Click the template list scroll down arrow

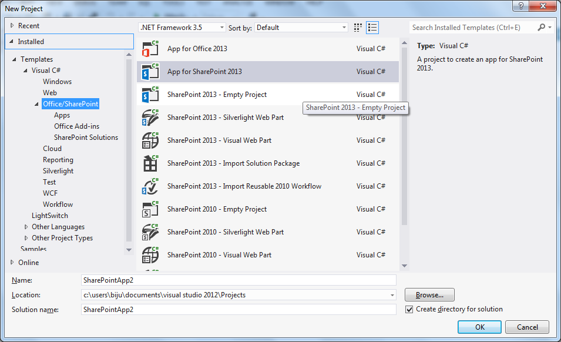tap(404, 266)
